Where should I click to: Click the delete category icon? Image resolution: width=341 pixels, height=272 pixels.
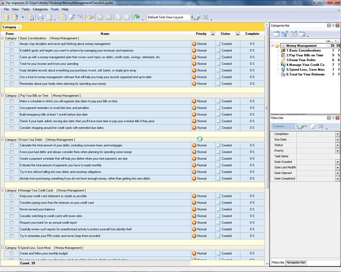[302, 34]
